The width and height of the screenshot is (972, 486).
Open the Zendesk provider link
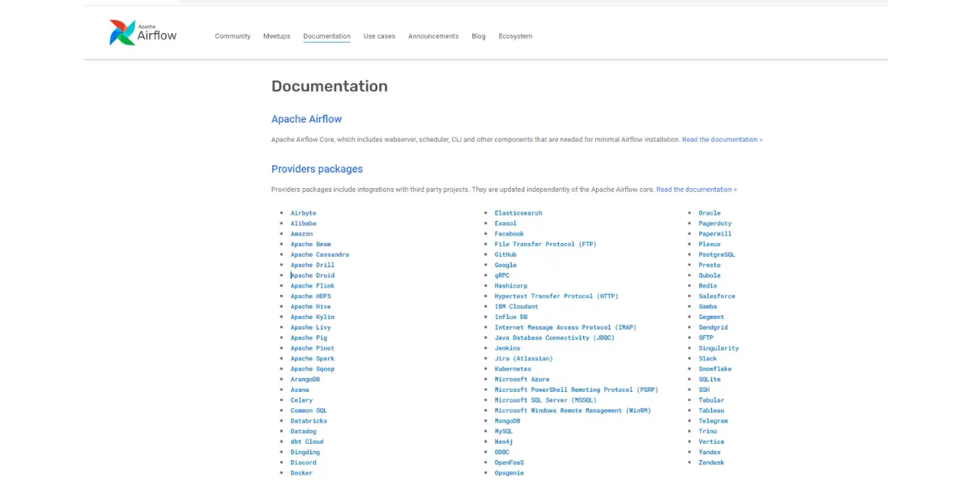pos(712,463)
